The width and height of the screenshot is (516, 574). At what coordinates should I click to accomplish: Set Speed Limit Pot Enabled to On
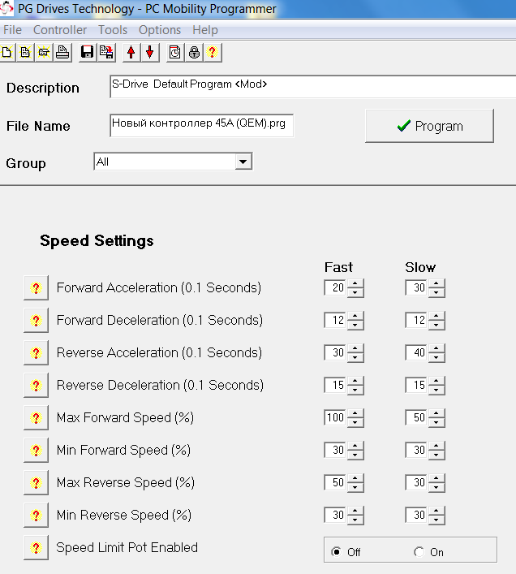419,552
